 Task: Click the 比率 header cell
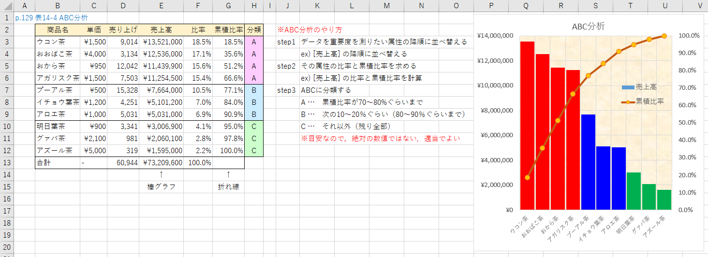coord(198,30)
